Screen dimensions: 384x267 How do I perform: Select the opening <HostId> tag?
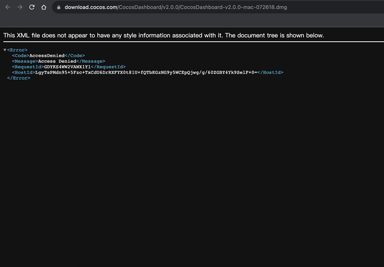pos(23,72)
